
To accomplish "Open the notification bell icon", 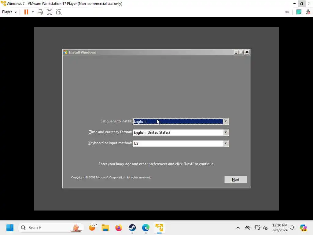I will (x=292, y=228).
